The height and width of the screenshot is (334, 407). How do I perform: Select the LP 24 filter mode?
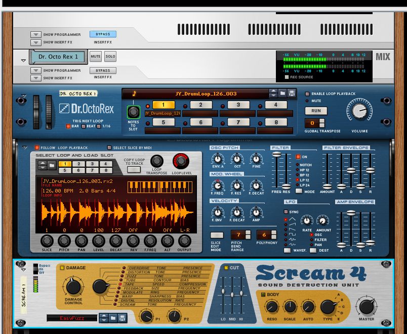(x=297, y=185)
